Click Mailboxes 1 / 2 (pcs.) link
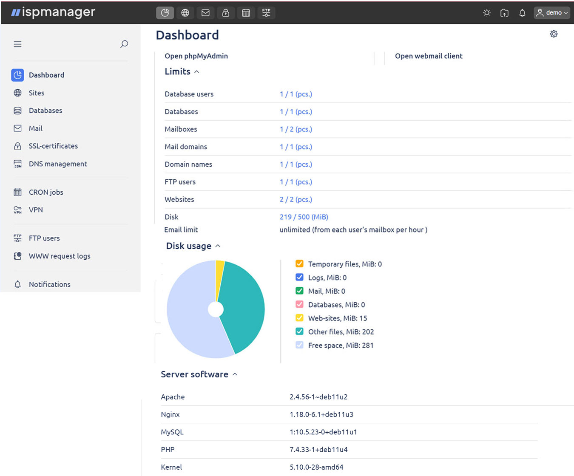574x476 pixels. (x=296, y=129)
